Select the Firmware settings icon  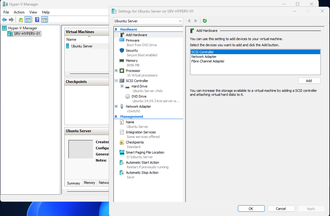tap(122, 40)
